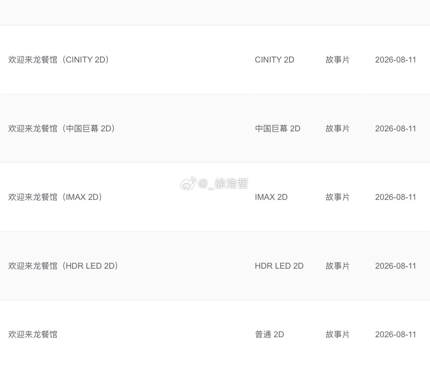Click 故事片 in the IMAX 2D row
Image resolution: width=430 pixels, height=367 pixels.
[x=338, y=197]
